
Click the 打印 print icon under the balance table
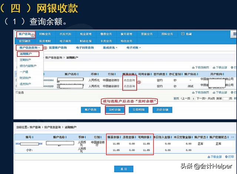[226, 157]
